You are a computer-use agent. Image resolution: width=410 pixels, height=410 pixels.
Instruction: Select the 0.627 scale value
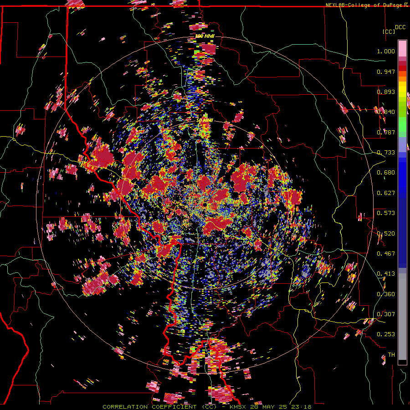coord(386,193)
